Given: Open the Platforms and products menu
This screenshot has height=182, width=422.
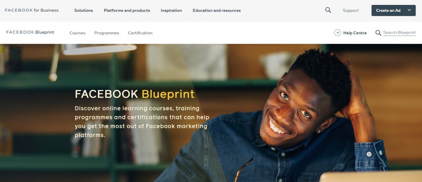Looking at the screenshot, I should coord(127,11).
